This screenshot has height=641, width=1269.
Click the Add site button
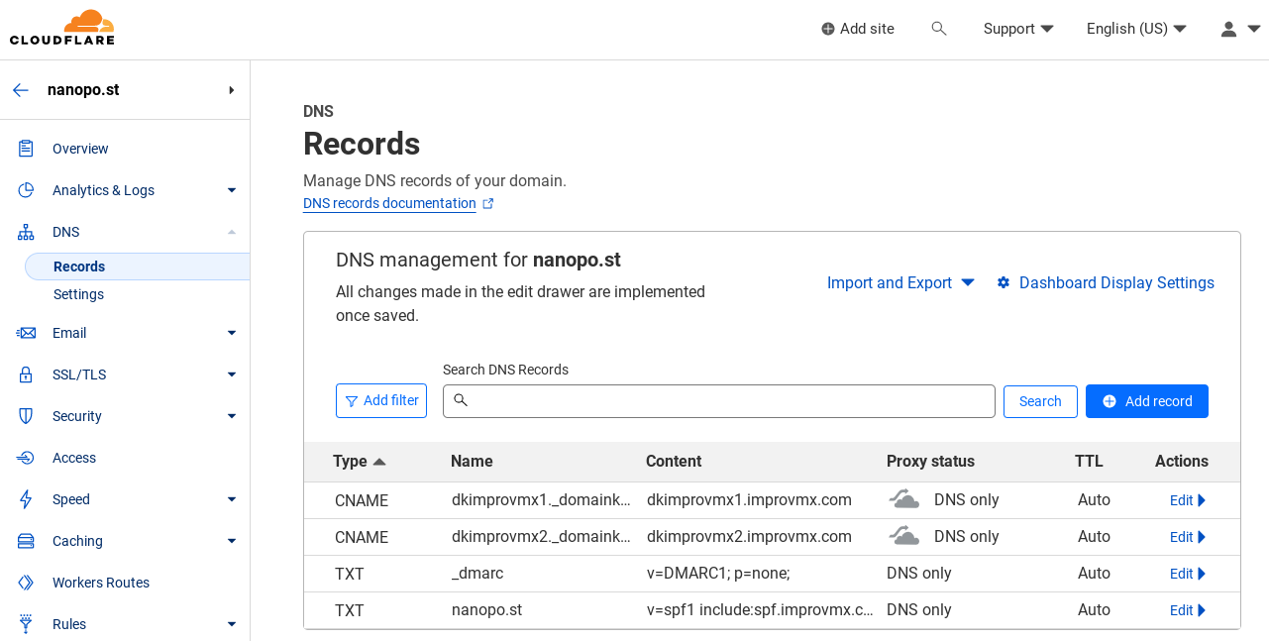[858, 29]
